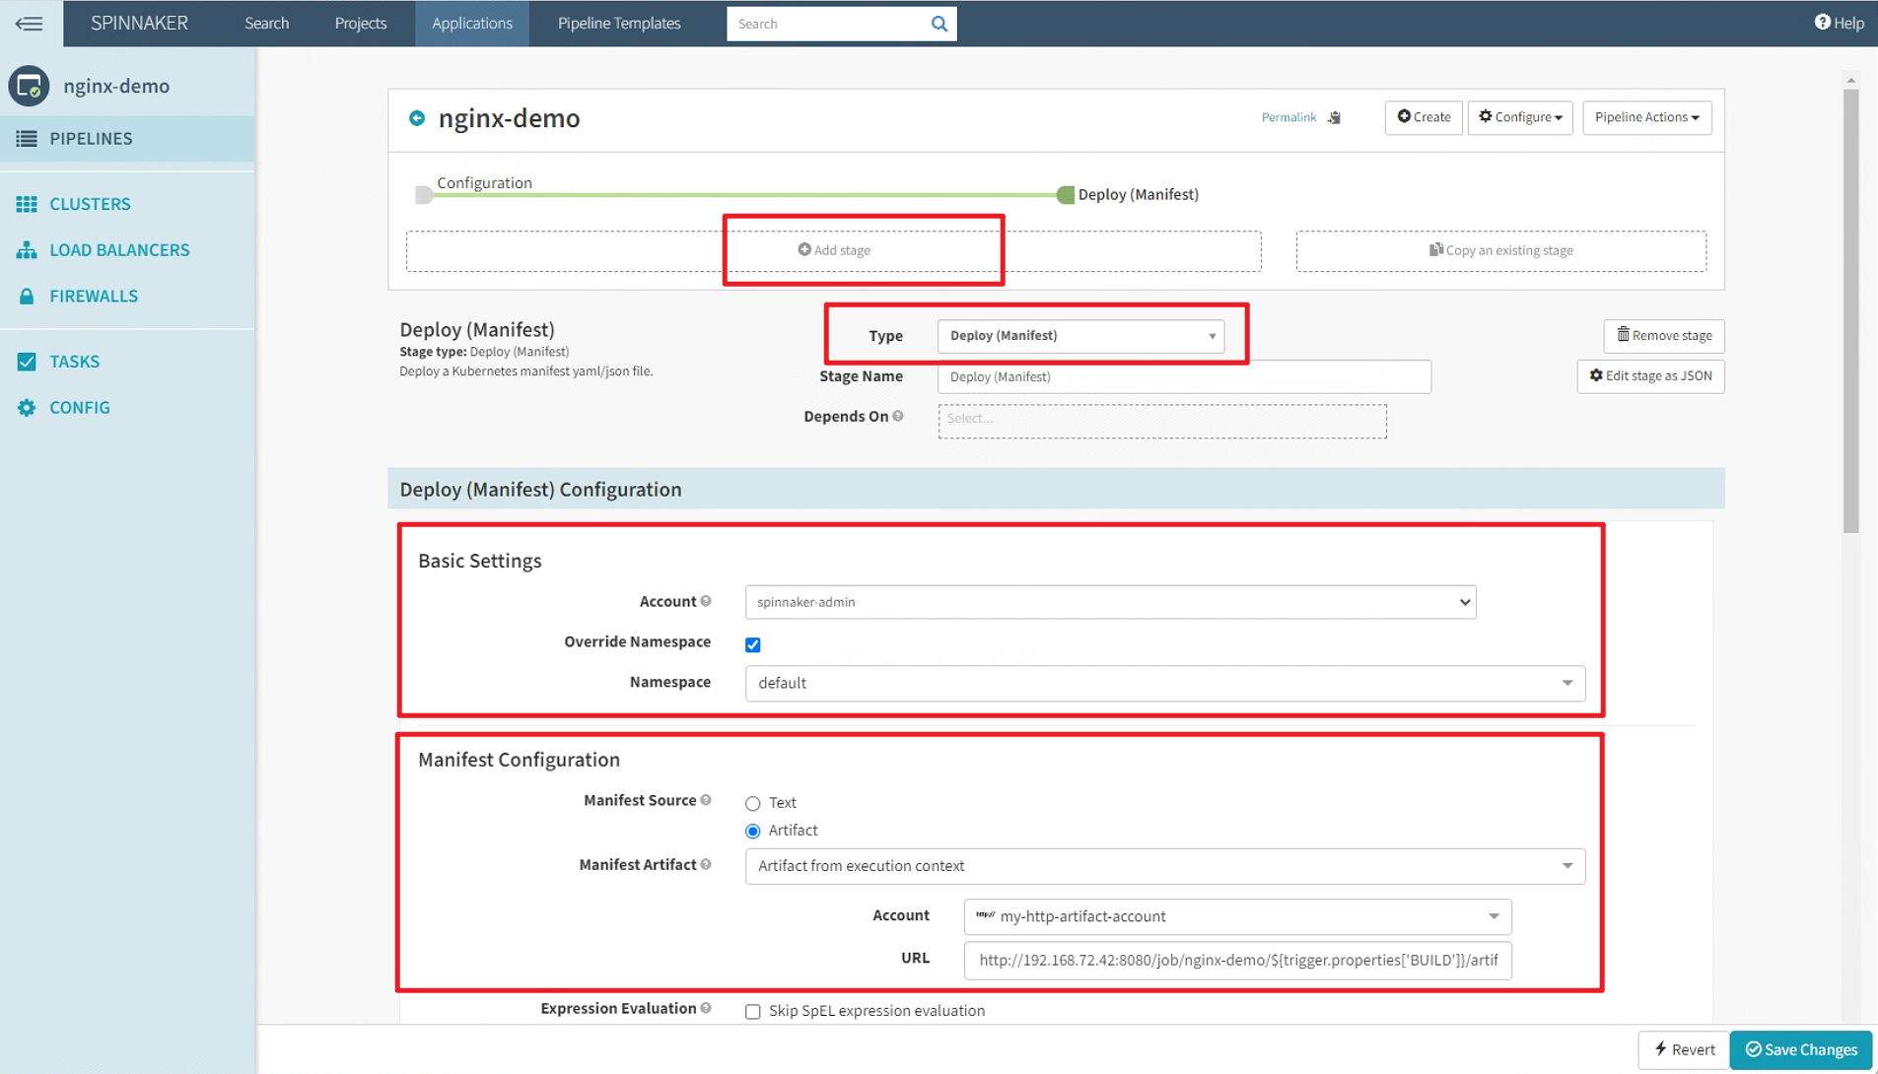Click the Firewalls lock icon

(27, 296)
